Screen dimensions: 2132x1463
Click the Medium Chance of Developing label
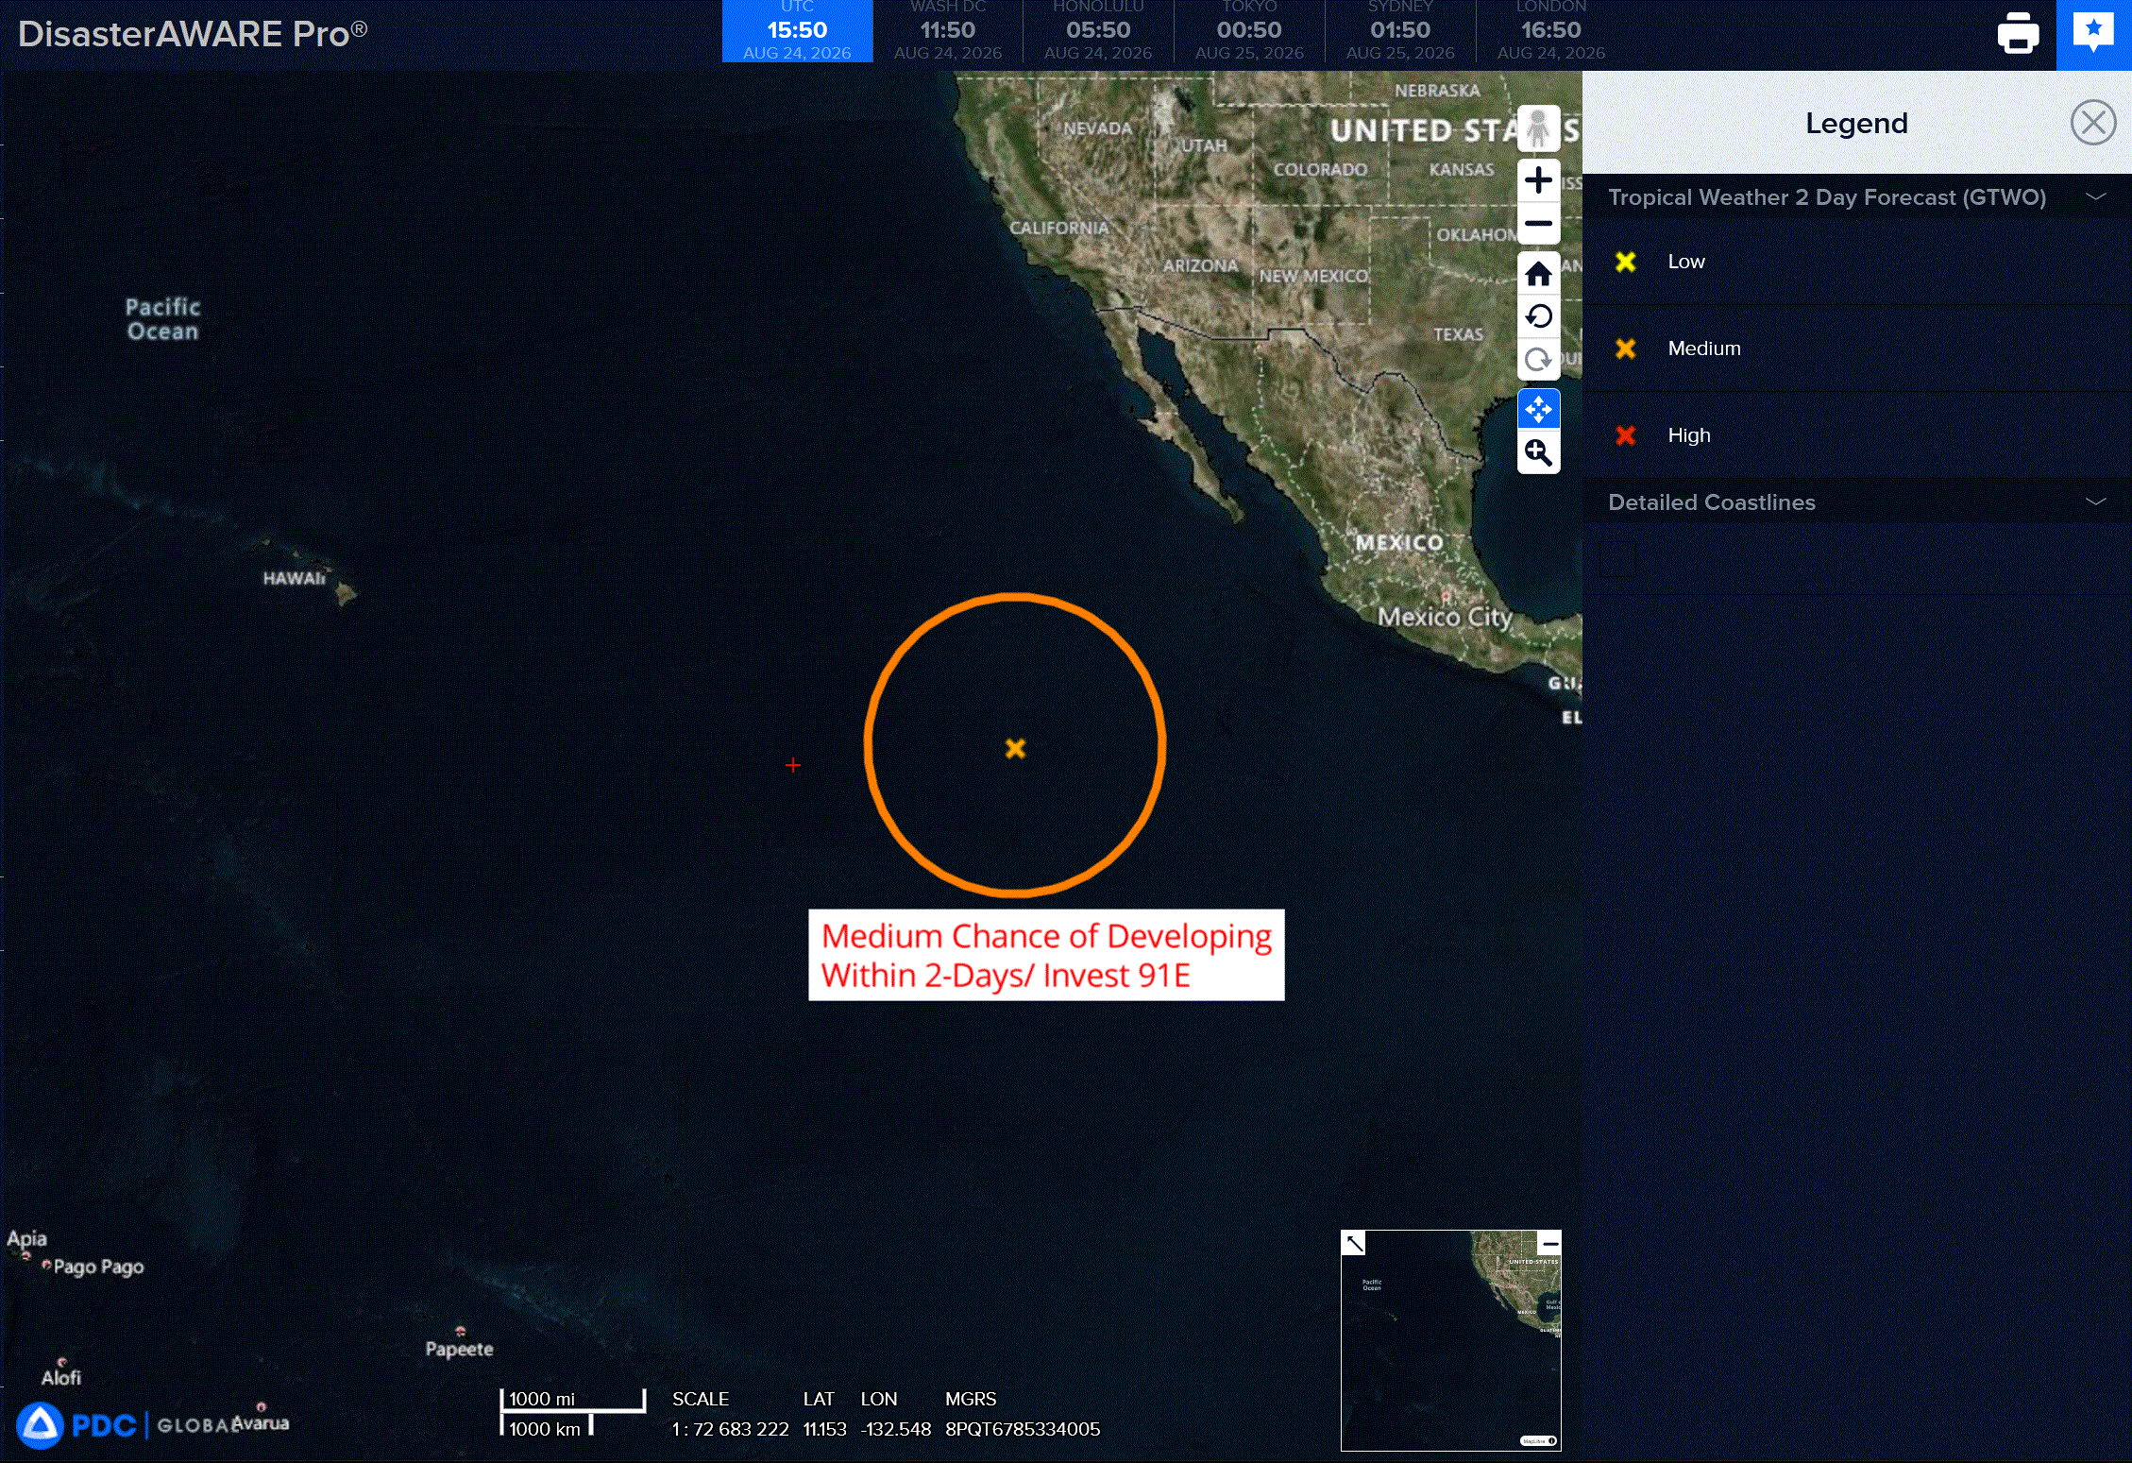[1046, 955]
